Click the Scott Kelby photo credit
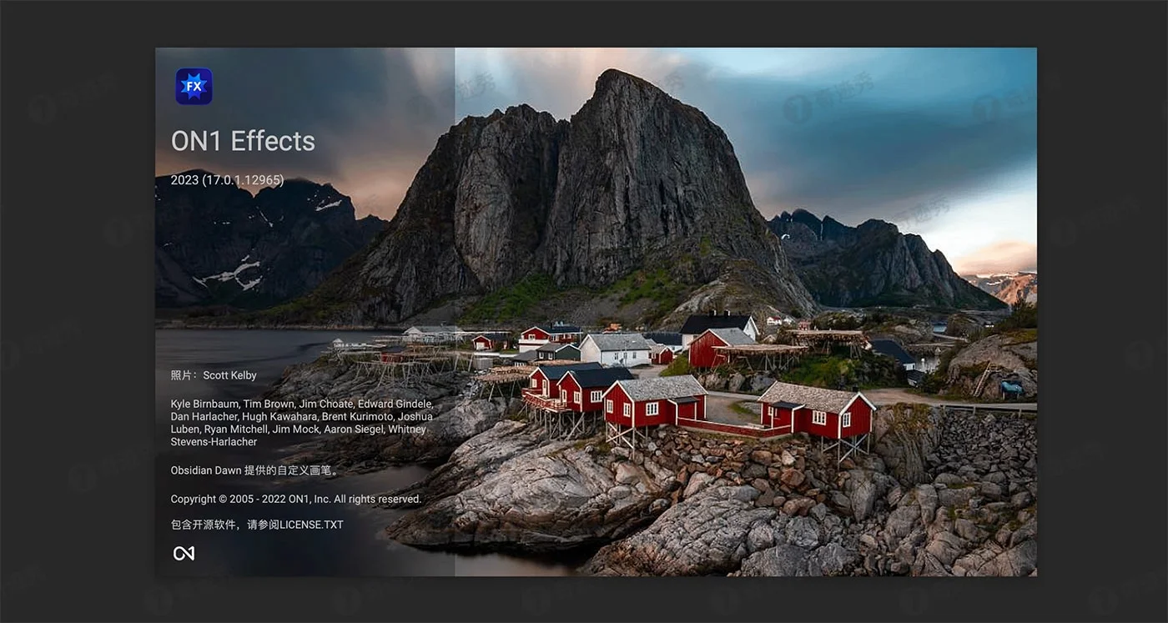 point(214,375)
